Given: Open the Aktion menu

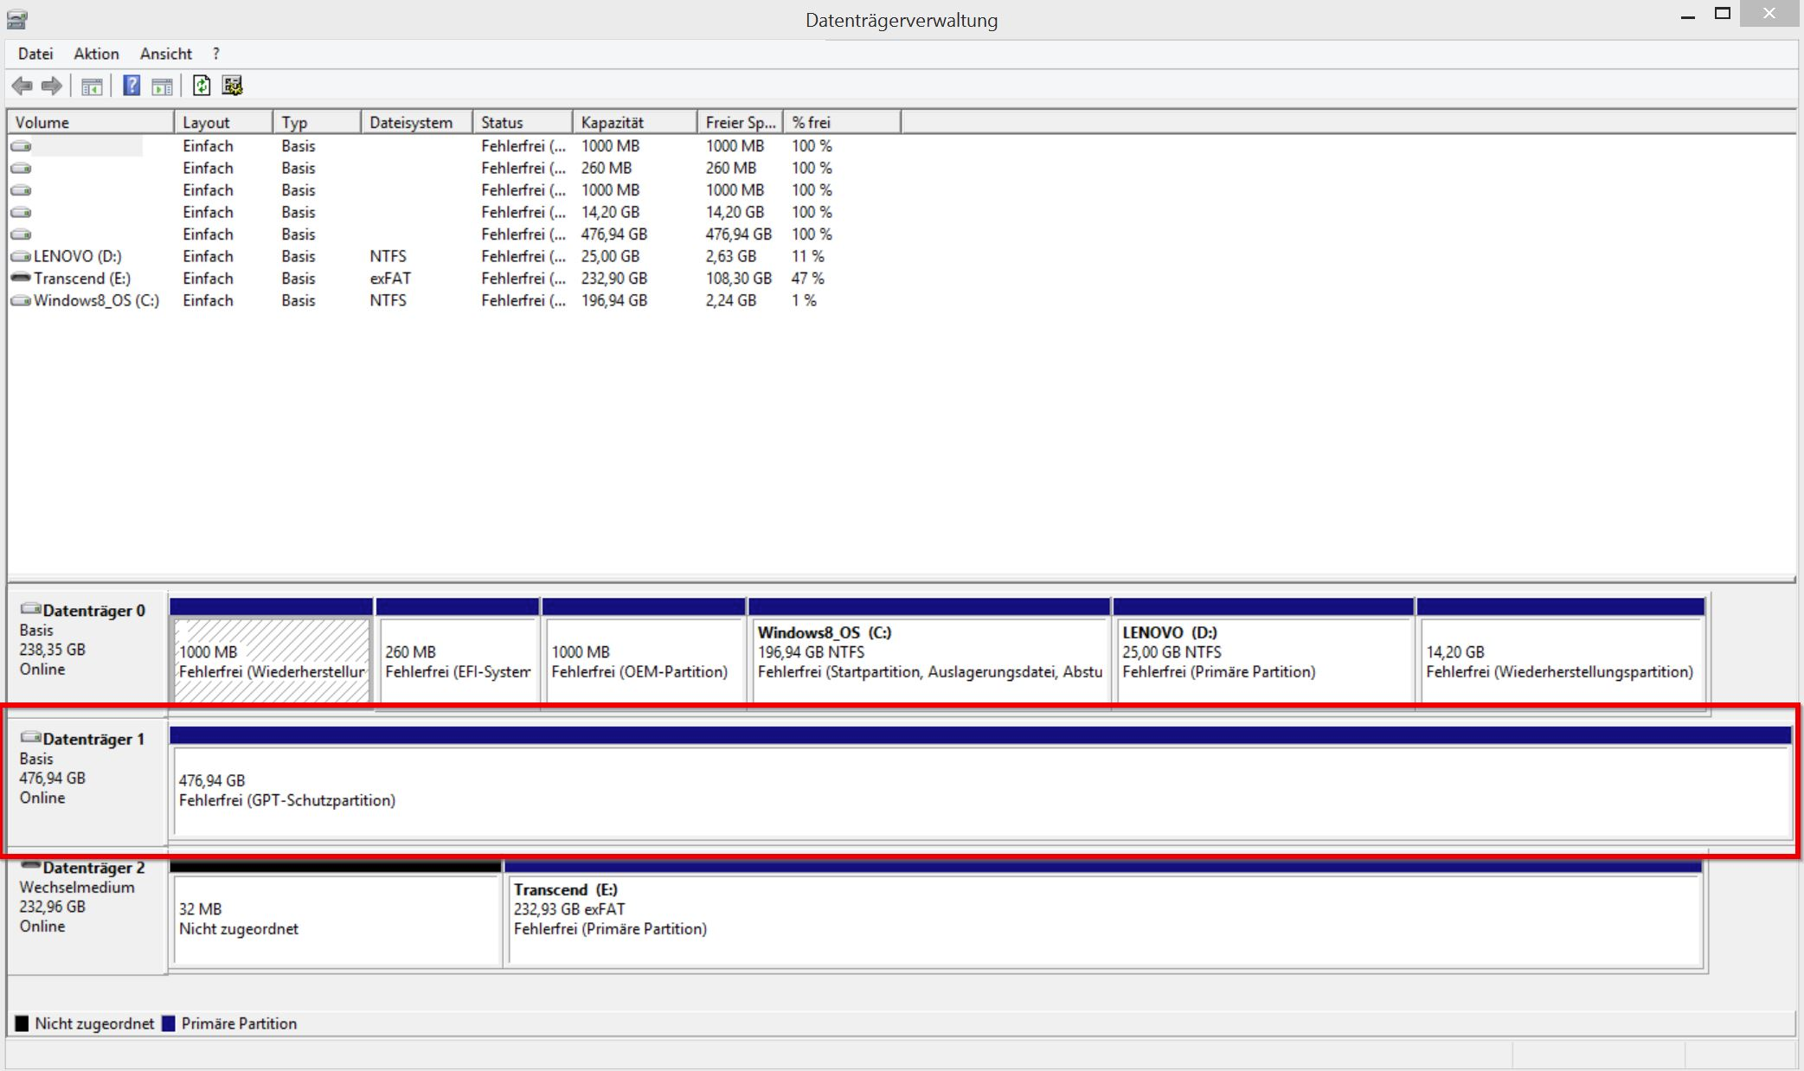Looking at the screenshot, I should coord(96,54).
